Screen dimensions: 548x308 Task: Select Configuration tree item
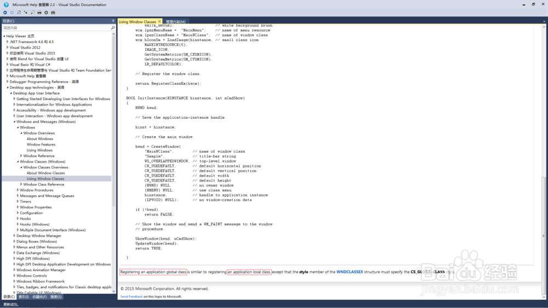[31, 213]
